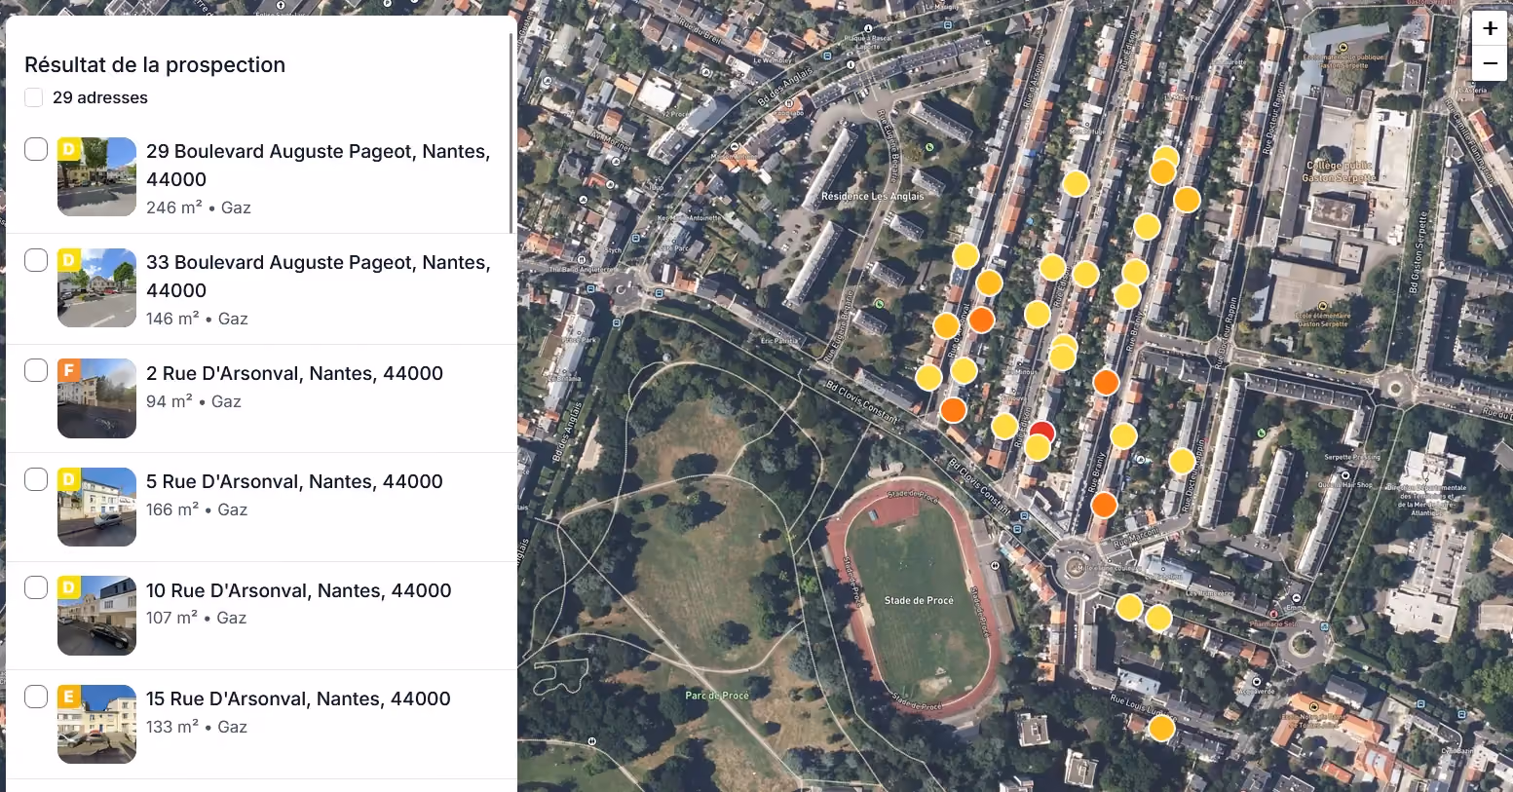Click the 'Résidence Les Anglais' map label
The width and height of the screenshot is (1513, 792).
(x=873, y=196)
